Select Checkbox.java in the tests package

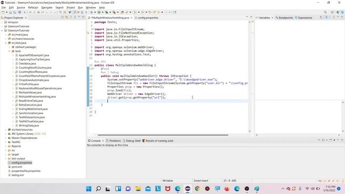click(x=27, y=64)
